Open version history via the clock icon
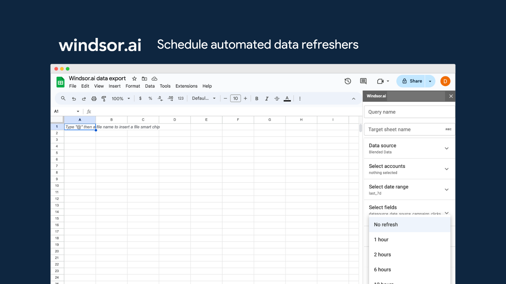 [348, 81]
